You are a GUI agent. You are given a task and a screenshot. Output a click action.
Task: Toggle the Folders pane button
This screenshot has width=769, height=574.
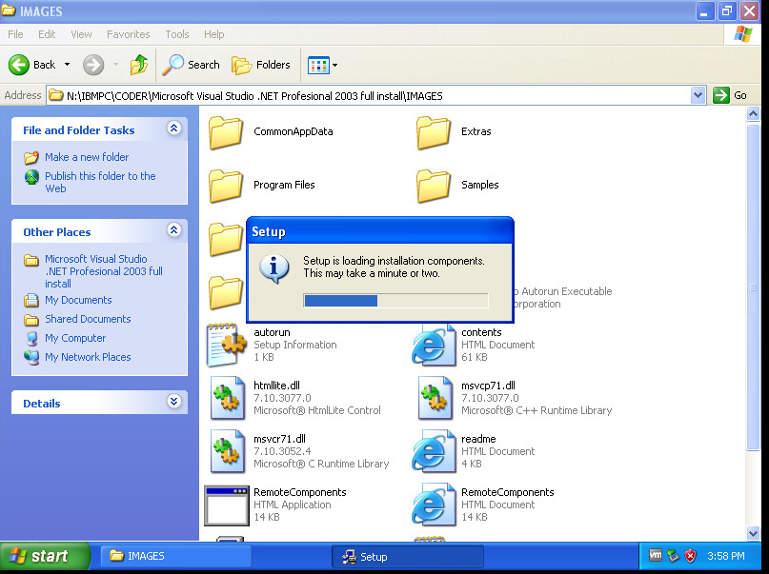[261, 65]
